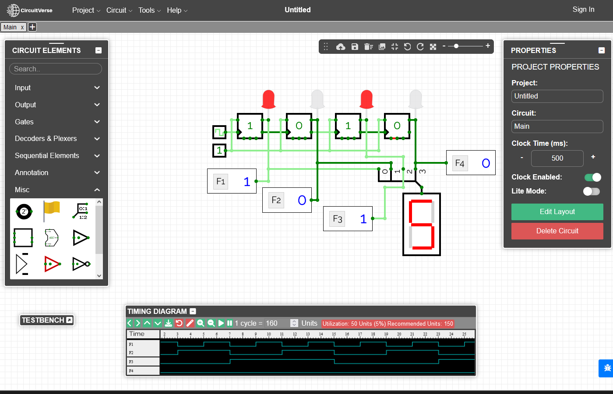Click the fullscreen view icon in the toolbar
The image size is (613, 394).
(433, 46)
